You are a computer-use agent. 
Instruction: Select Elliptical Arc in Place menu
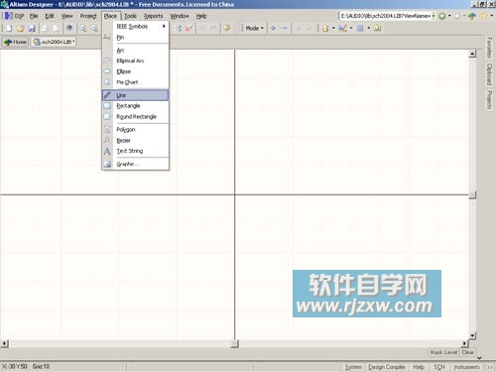tap(135, 61)
